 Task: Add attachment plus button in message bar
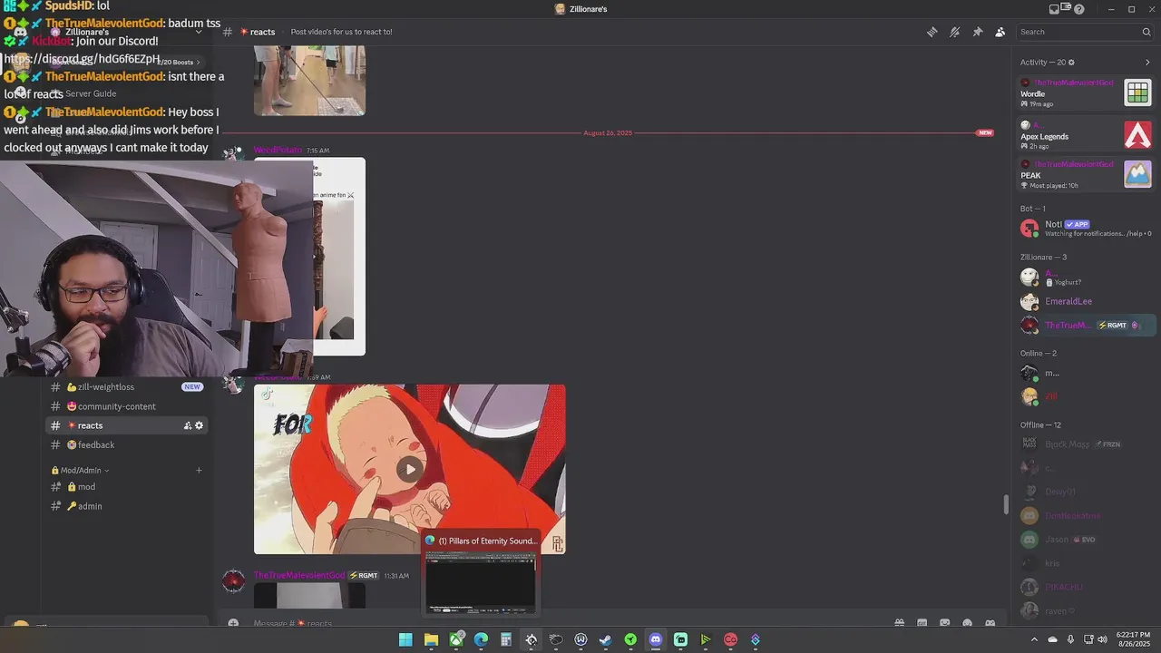[x=233, y=623]
